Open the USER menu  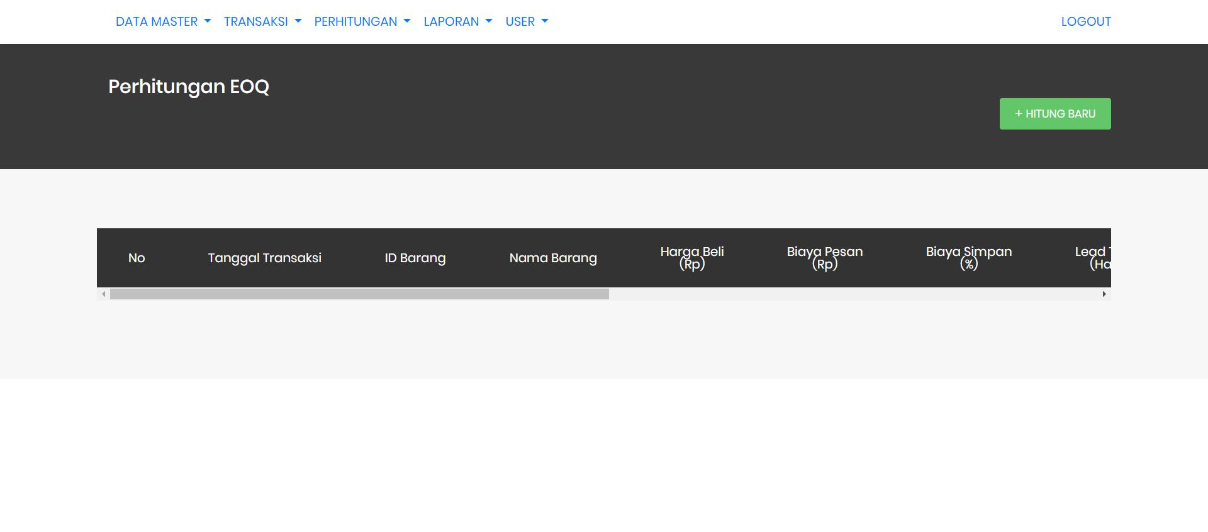click(527, 21)
